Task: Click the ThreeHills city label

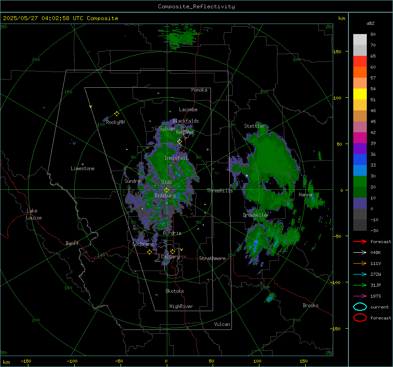Action: pyautogui.click(x=220, y=191)
